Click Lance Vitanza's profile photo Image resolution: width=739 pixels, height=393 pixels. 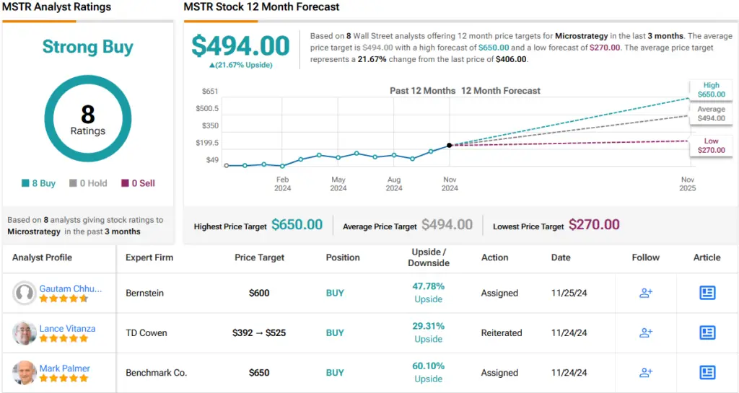25,332
